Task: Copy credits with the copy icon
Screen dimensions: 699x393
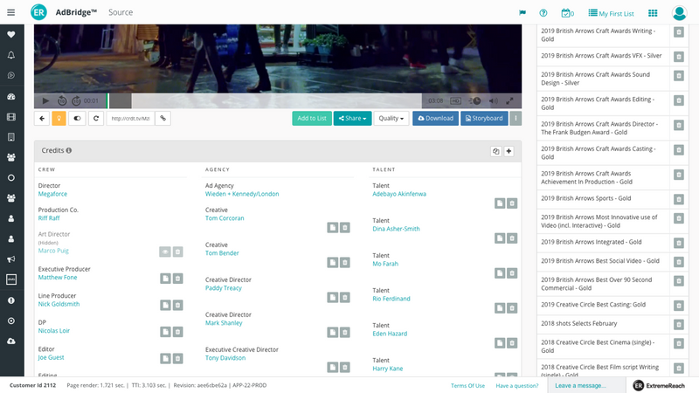Action: [x=495, y=151]
